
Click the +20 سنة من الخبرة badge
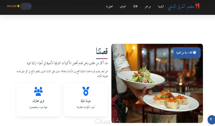point(187,53)
